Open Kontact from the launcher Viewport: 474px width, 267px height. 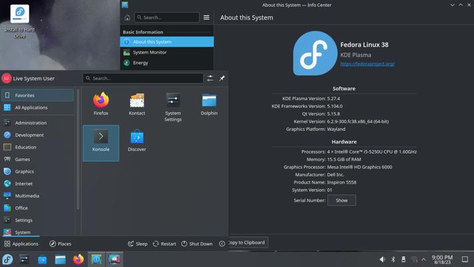137,103
